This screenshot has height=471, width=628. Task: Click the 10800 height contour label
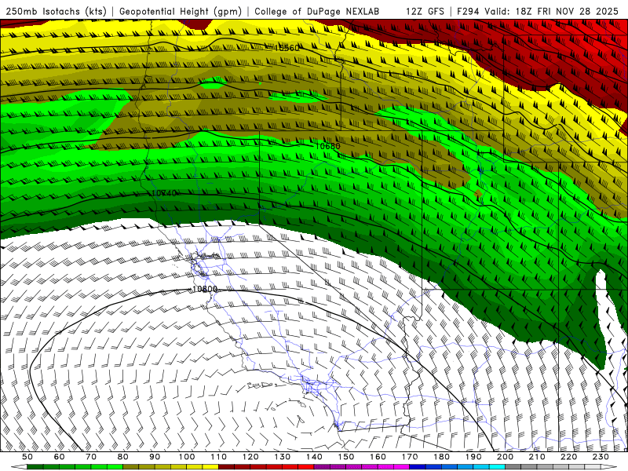(x=205, y=289)
